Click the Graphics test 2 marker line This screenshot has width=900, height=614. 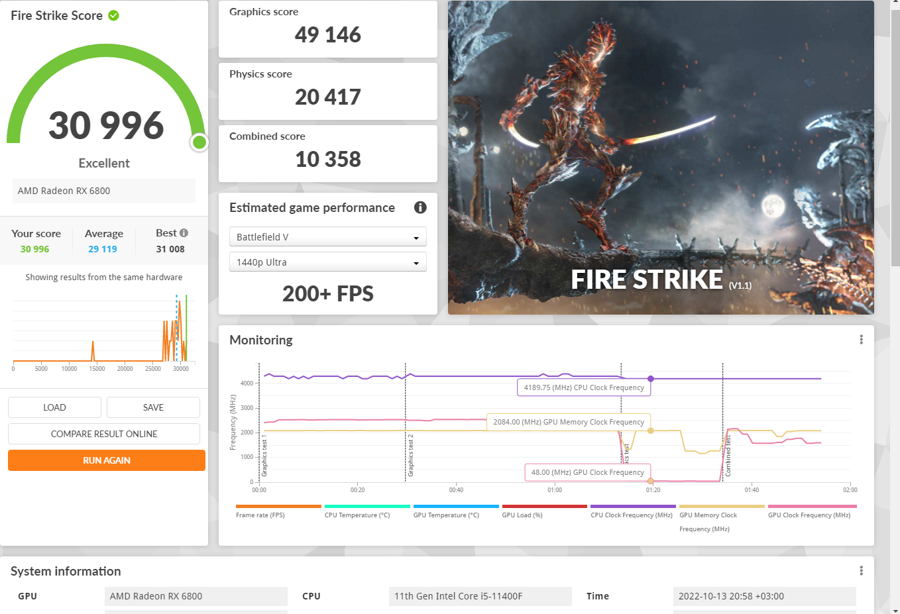click(406, 422)
